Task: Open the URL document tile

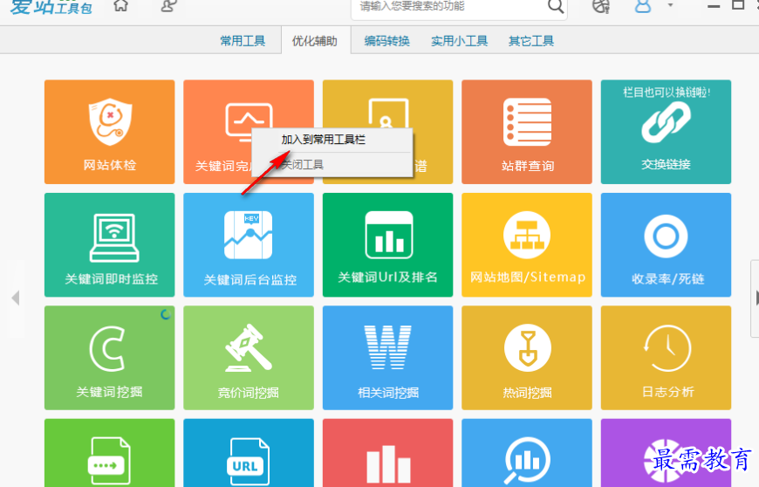Action: coord(249,453)
